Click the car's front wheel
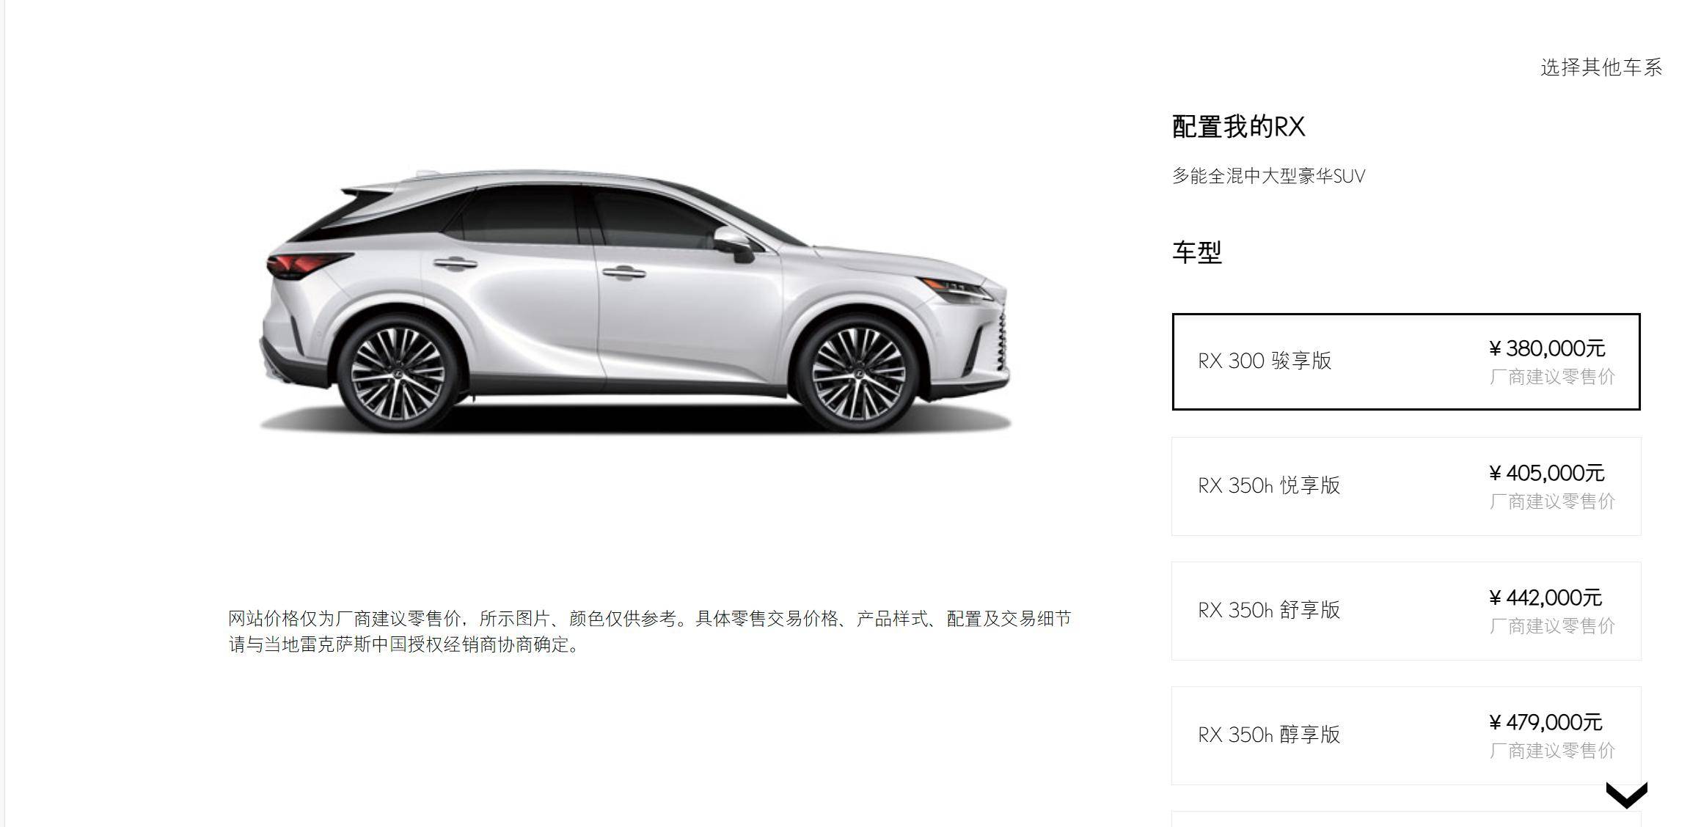This screenshot has width=1690, height=827. click(857, 372)
